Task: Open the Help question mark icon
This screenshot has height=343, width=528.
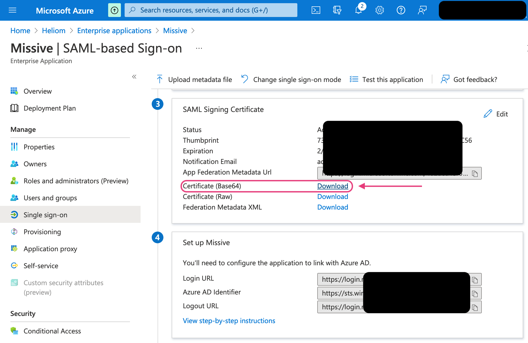Action: pos(401,10)
